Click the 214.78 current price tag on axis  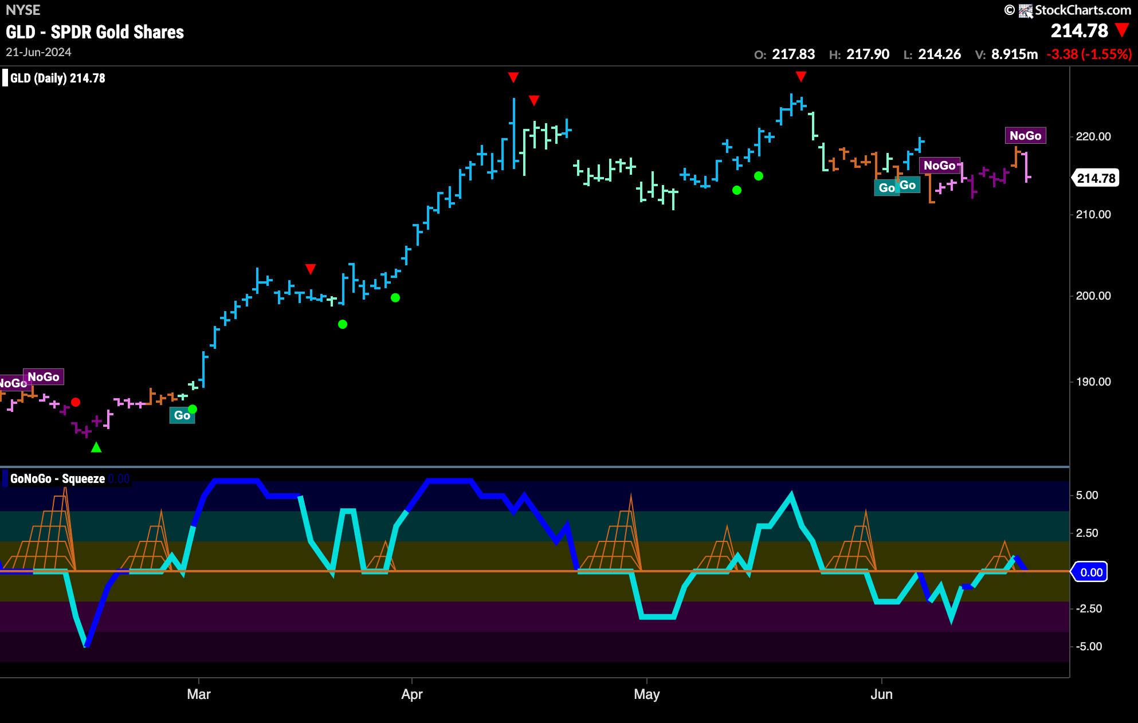pyautogui.click(x=1096, y=178)
